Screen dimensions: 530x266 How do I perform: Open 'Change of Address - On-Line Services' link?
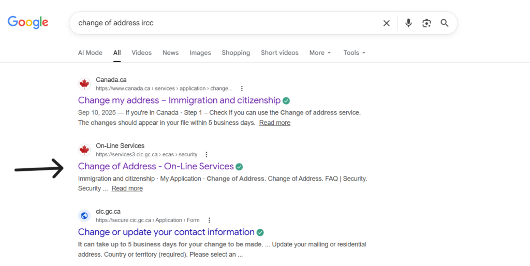coord(156,166)
